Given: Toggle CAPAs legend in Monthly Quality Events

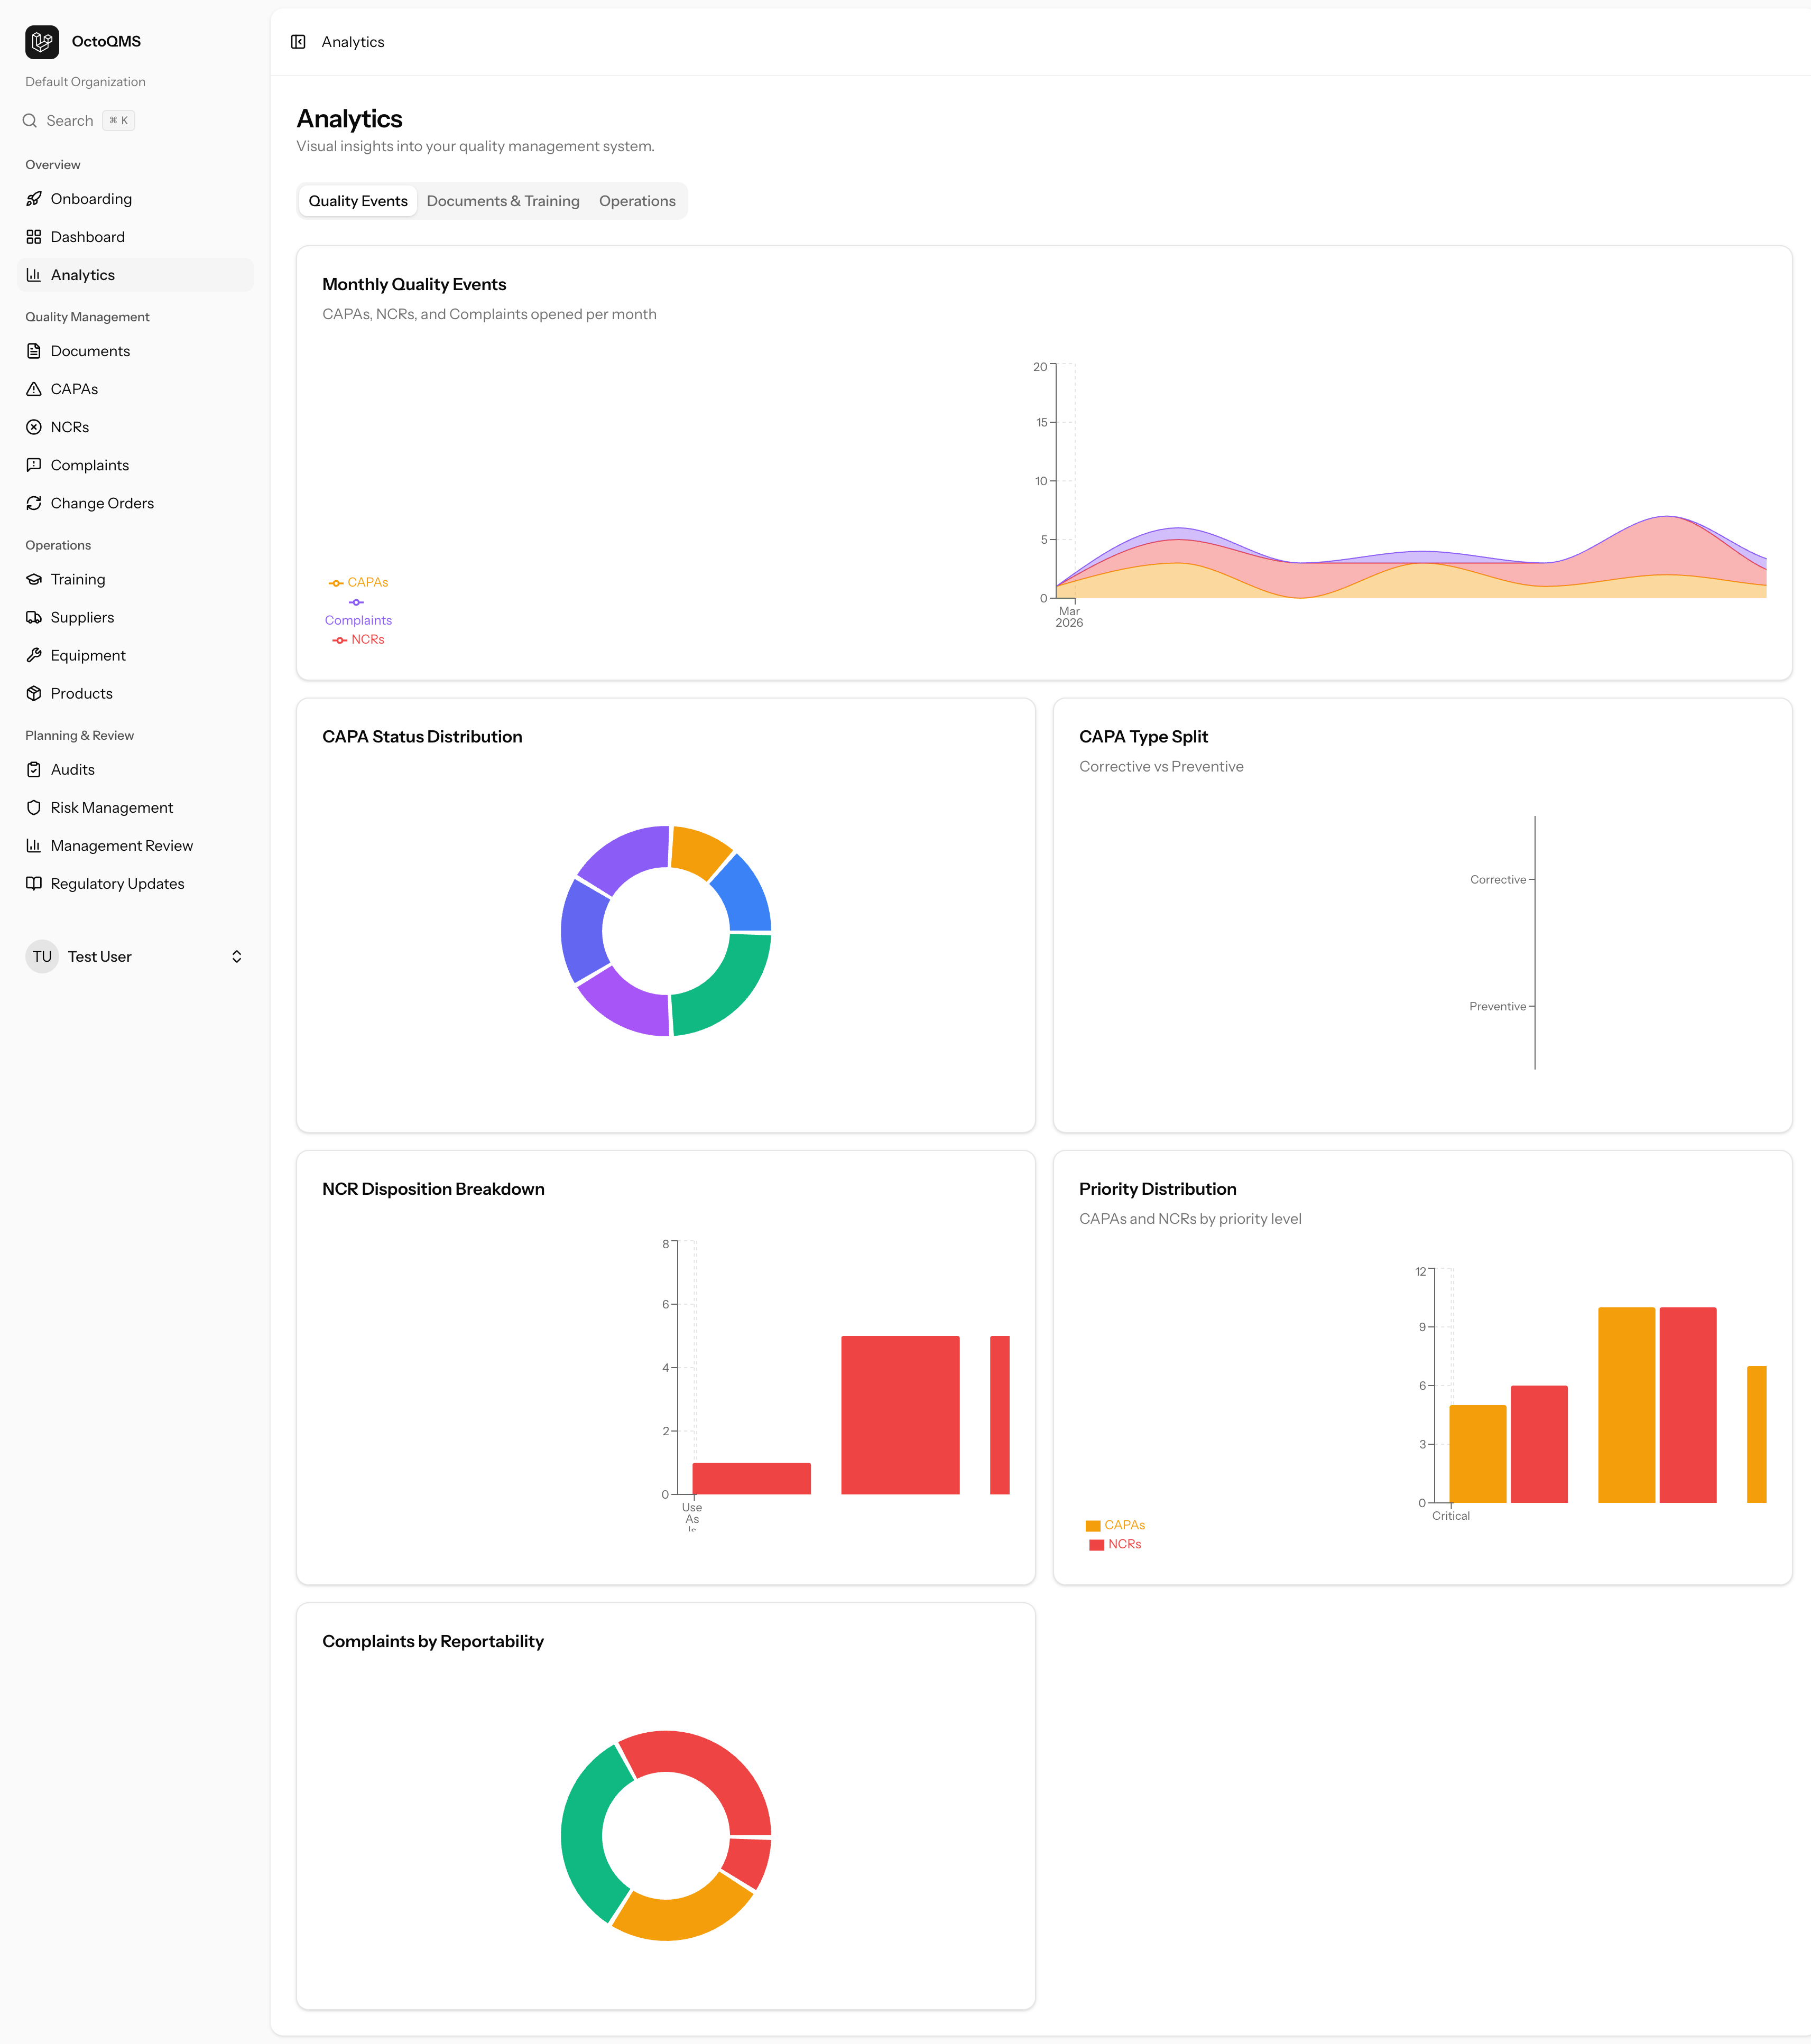Looking at the screenshot, I should [358, 582].
